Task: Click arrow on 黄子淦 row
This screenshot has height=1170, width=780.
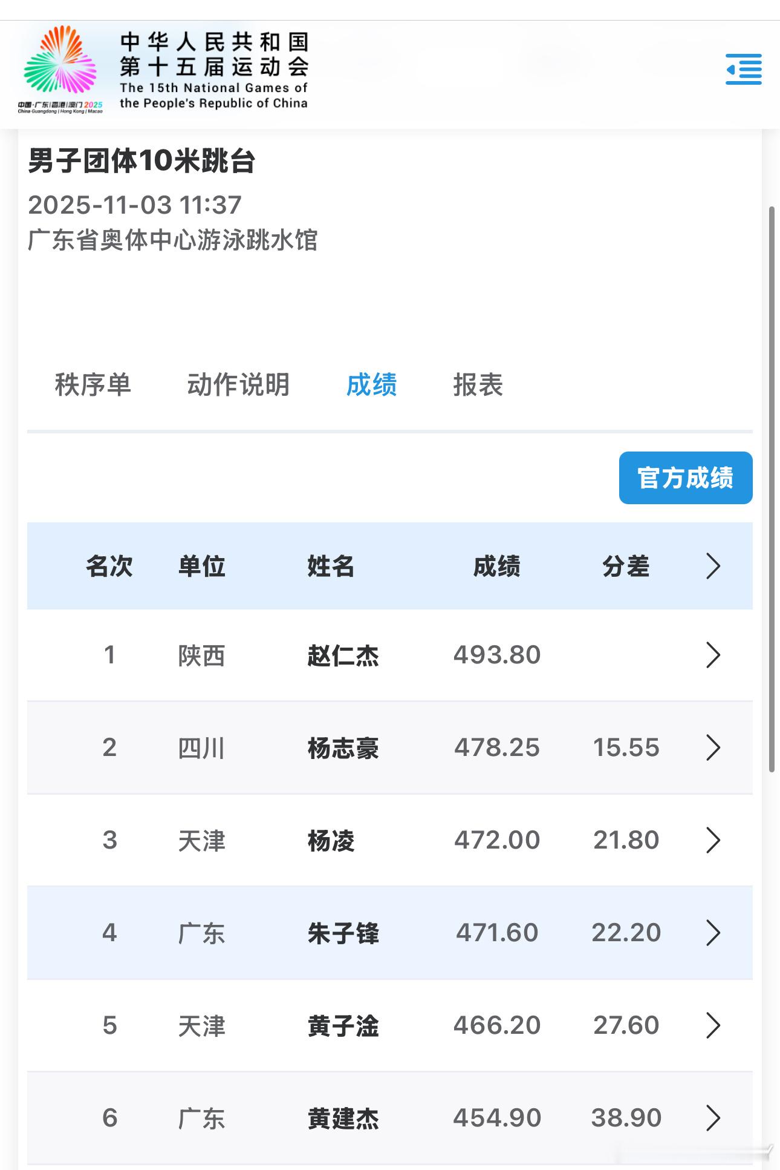Action: [x=713, y=1025]
